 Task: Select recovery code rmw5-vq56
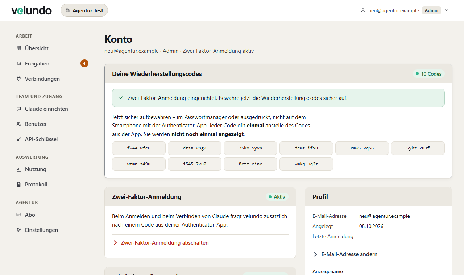pyautogui.click(x=362, y=148)
